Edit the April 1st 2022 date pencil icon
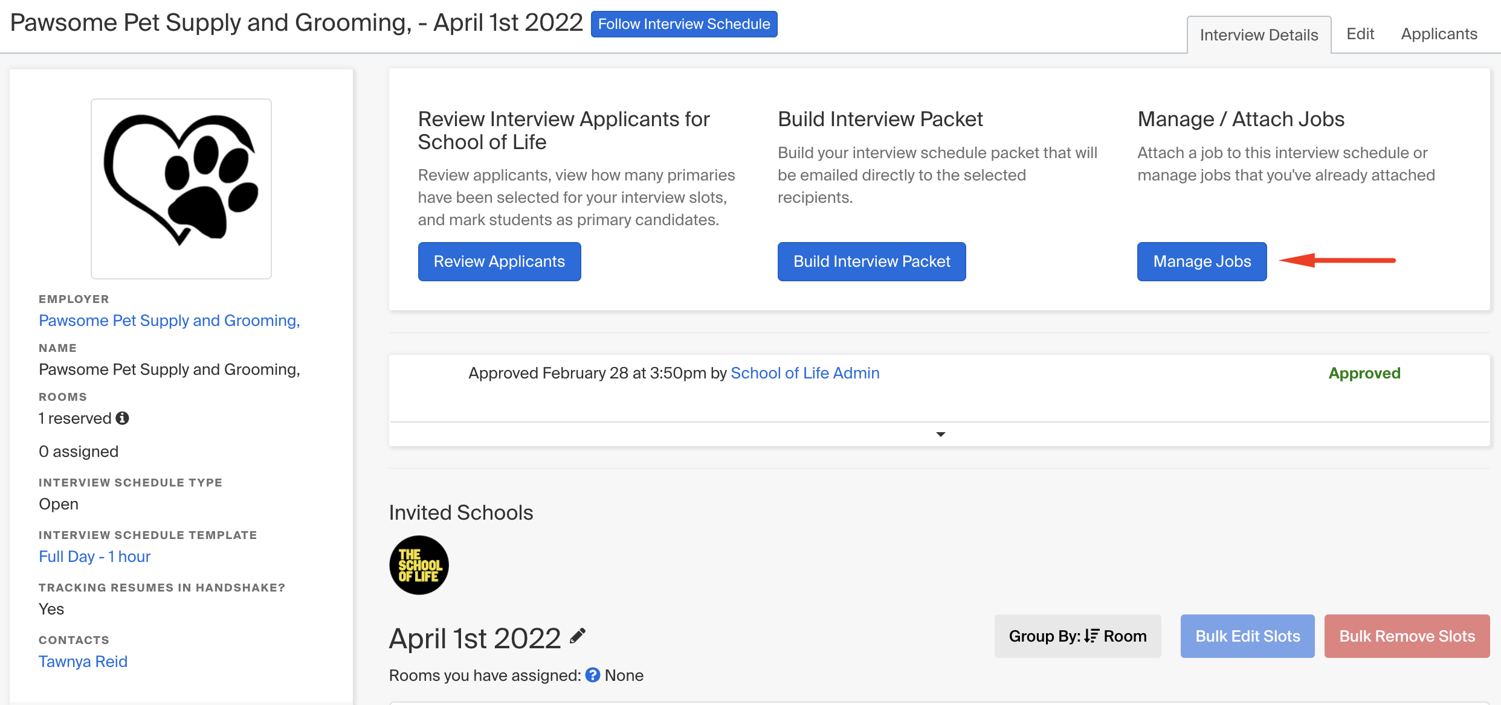The image size is (1501, 705). coord(578,636)
